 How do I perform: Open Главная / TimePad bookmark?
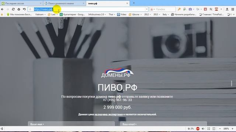tap(211, 15)
